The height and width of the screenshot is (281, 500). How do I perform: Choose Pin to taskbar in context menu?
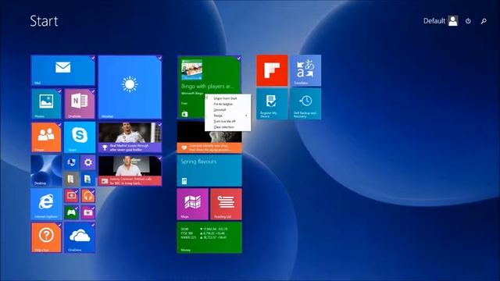click(x=227, y=104)
